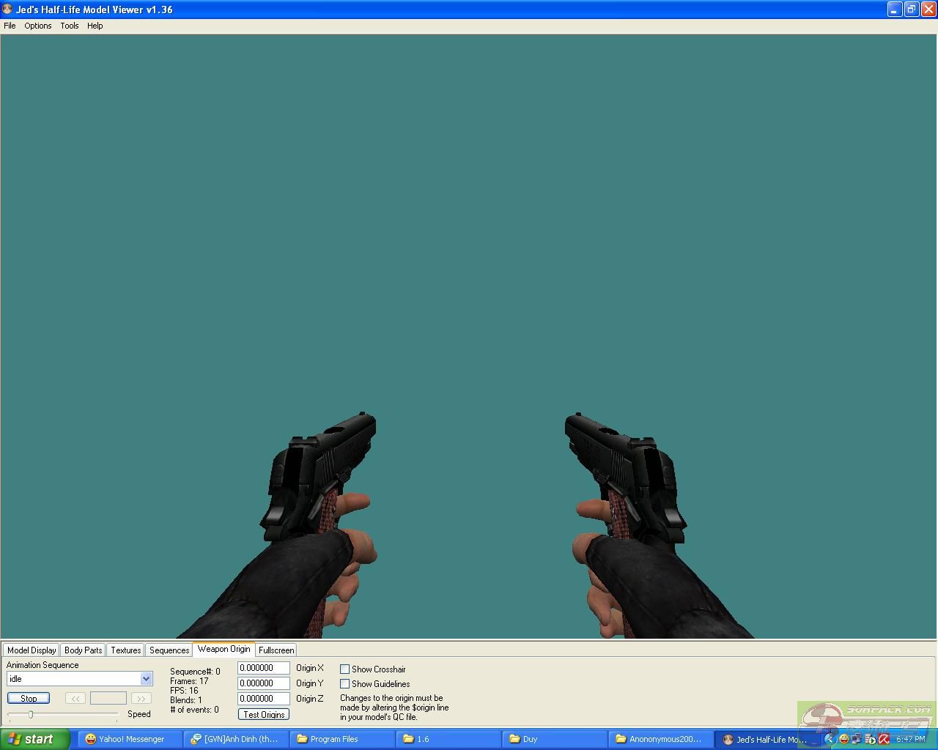Expand the Animation Sequence dropdown
The image size is (938, 750).
tap(146, 679)
